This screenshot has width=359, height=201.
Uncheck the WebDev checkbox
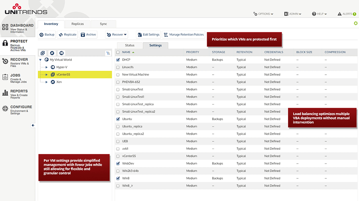[118, 163]
